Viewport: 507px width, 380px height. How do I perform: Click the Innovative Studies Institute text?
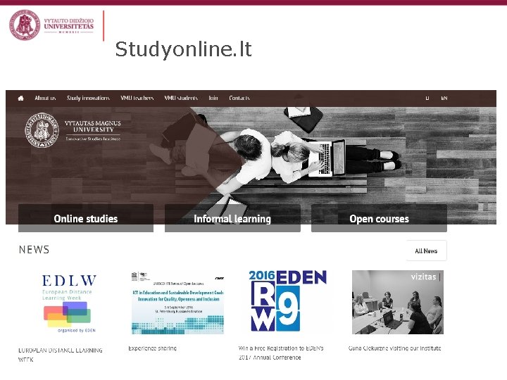[x=93, y=139]
